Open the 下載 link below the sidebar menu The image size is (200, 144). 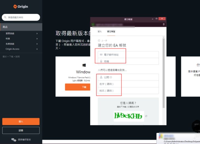coord(11,57)
